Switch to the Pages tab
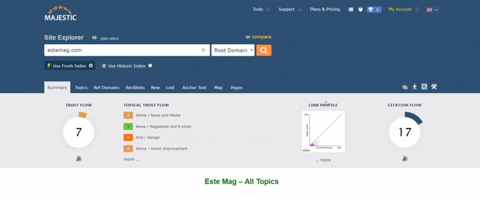The height and width of the screenshot is (197, 480). 237,88
